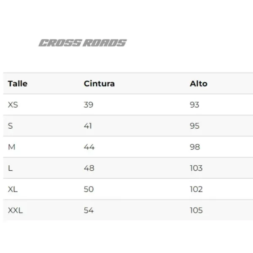Click Cintura value 54
Viewport: 253px width, 253px height.
click(89, 210)
